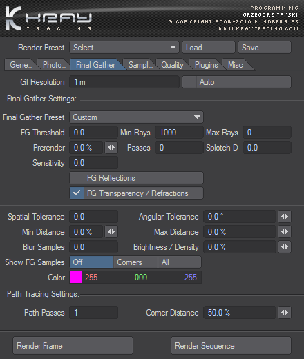Viewport: 304px width, 359px height.
Task: Click the Angular Tolerance slider arrows
Action: click(x=285, y=217)
